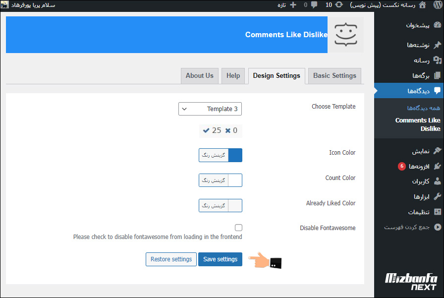This screenshot has height=298, width=444.
Task: Click the collapse menu arrow icon
Action: click(438, 227)
